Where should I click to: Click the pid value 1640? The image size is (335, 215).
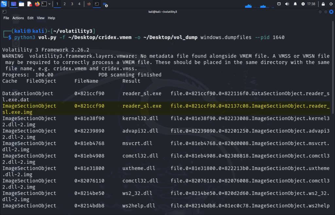click(x=278, y=37)
